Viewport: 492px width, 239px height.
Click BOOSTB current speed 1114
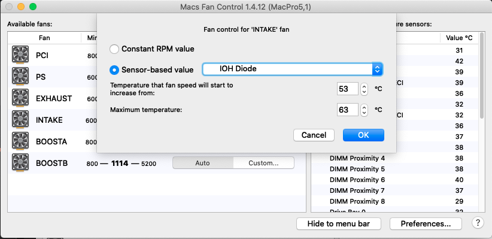click(120, 164)
